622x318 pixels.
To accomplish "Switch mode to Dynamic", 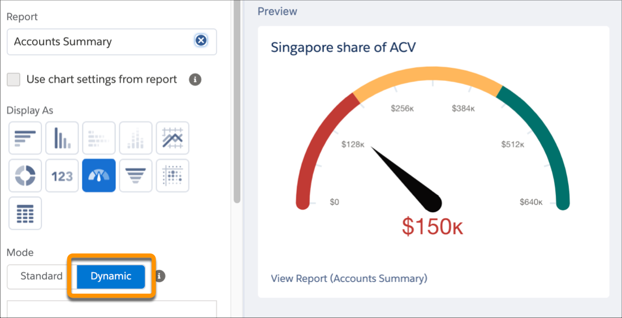I will 111,277.
